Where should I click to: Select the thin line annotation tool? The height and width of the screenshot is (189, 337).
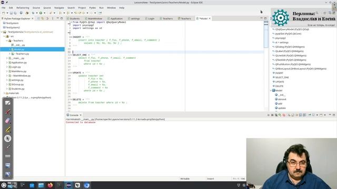tap(8, 147)
